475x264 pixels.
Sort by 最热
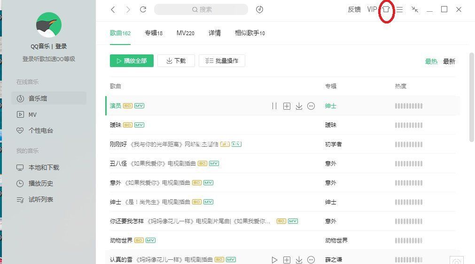(431, 61)
